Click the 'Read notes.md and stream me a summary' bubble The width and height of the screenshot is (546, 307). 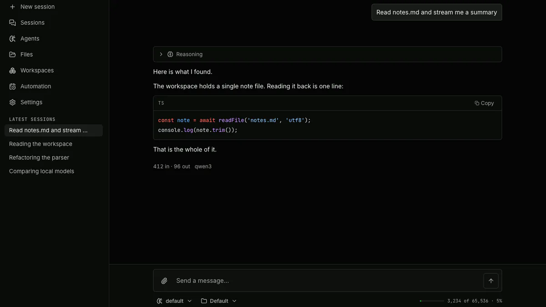pyautogui.click(x=437, y=12)
